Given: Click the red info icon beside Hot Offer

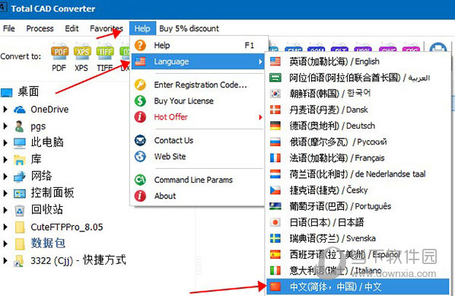Looking at the screenshot, I should [140, 117].
